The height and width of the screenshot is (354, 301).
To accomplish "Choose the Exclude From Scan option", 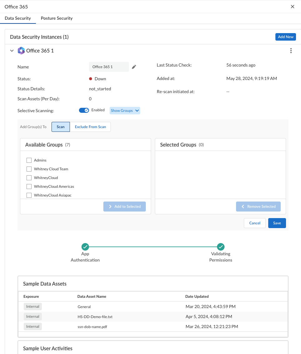I will click(90, 127).
